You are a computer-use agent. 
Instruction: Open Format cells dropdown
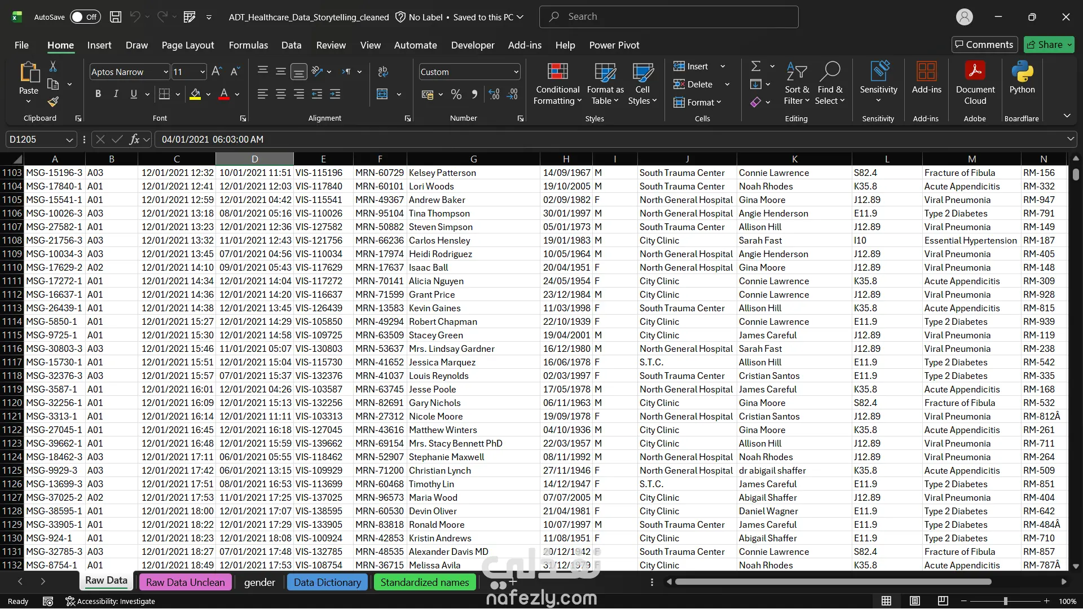point(697,103)
